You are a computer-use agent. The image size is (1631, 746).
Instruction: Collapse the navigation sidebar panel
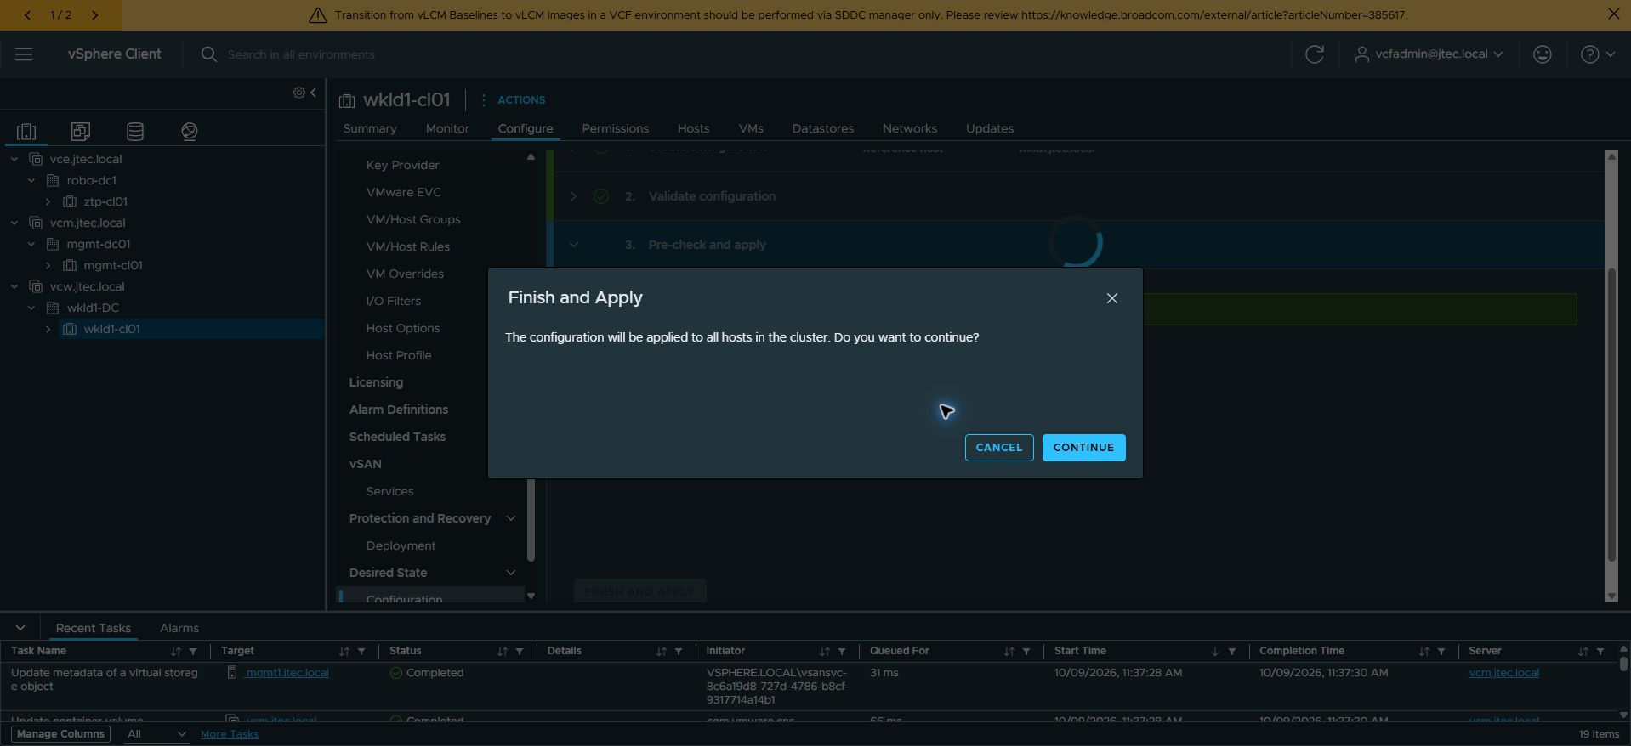(314, 93)
